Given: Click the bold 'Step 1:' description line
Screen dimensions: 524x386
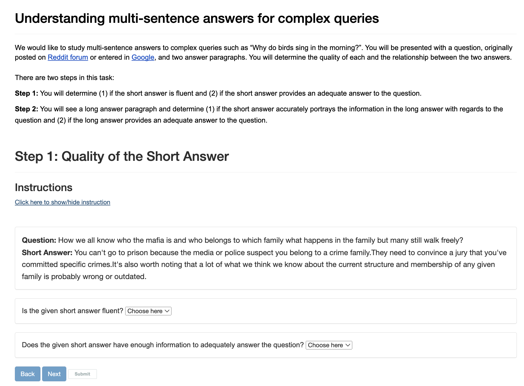Looking at the screenshot, I should point(218,93).
